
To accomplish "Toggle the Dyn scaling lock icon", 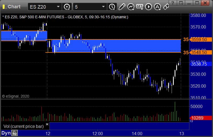I will coord(15,133).
